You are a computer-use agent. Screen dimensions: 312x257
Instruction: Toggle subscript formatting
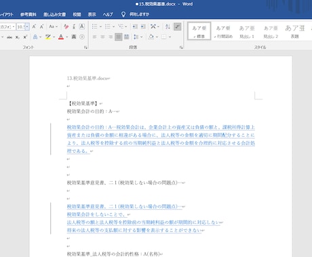[17, 37]
